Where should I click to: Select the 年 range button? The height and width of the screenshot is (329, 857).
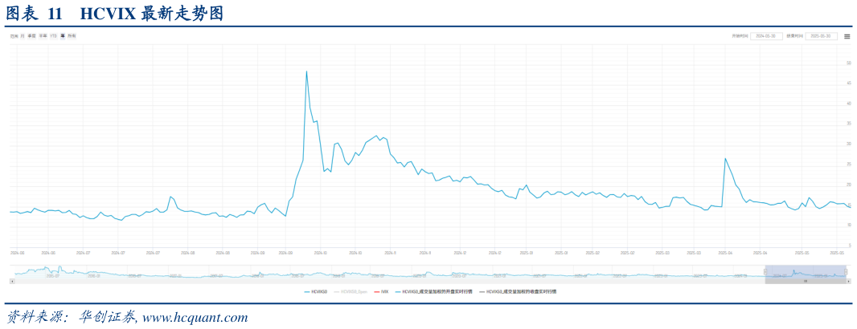pyautogui.click(x=63, y=36)
